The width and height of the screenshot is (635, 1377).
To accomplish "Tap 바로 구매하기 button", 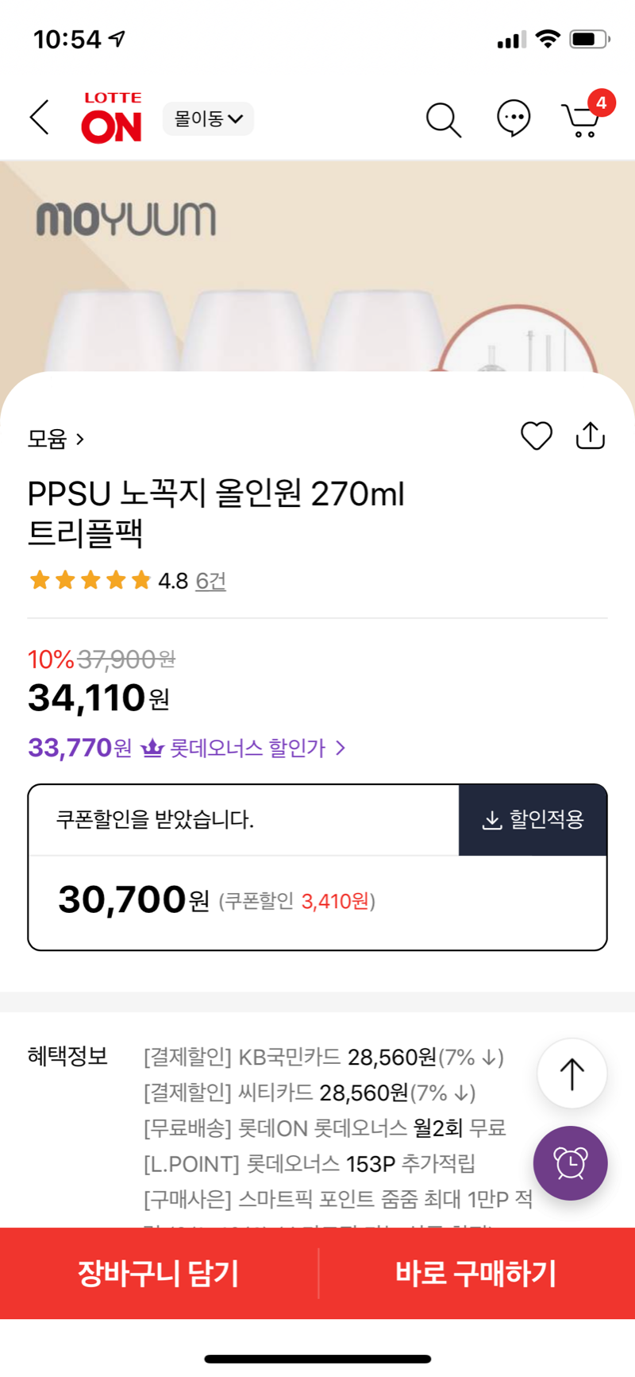I will click(x=476, y=1273).
